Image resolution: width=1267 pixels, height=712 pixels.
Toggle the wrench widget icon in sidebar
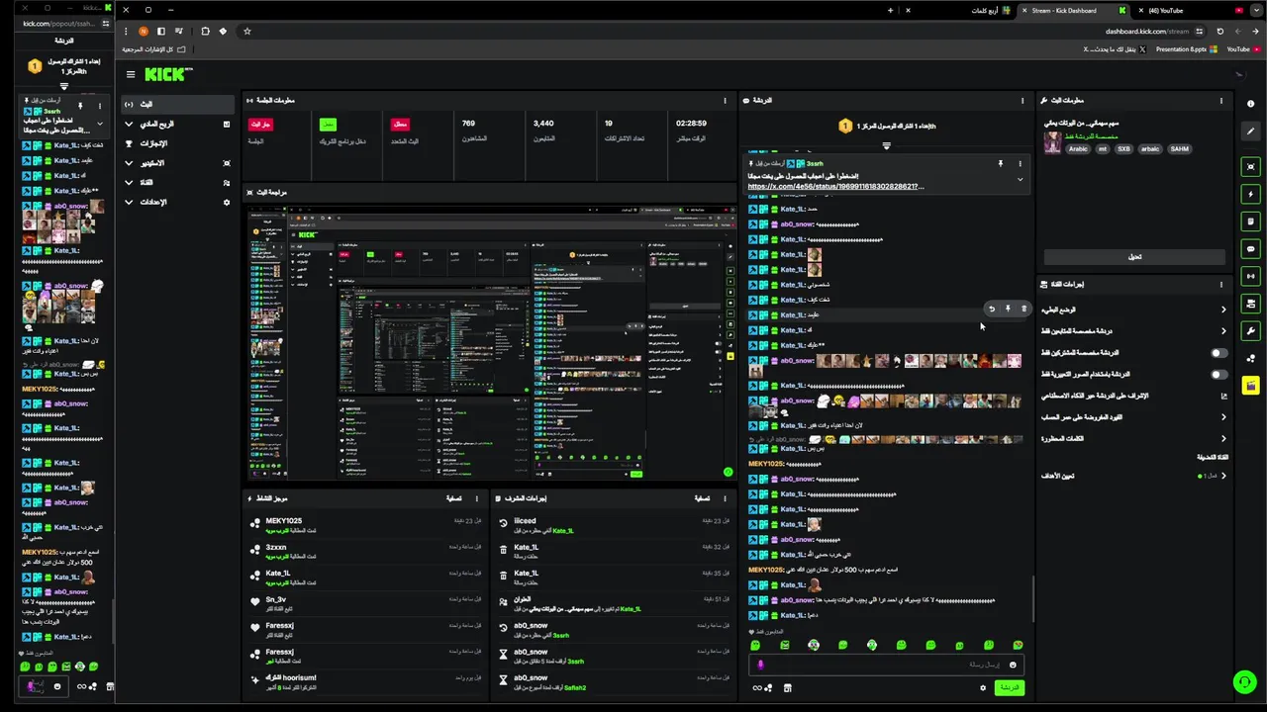click(x=1251, y=330)
